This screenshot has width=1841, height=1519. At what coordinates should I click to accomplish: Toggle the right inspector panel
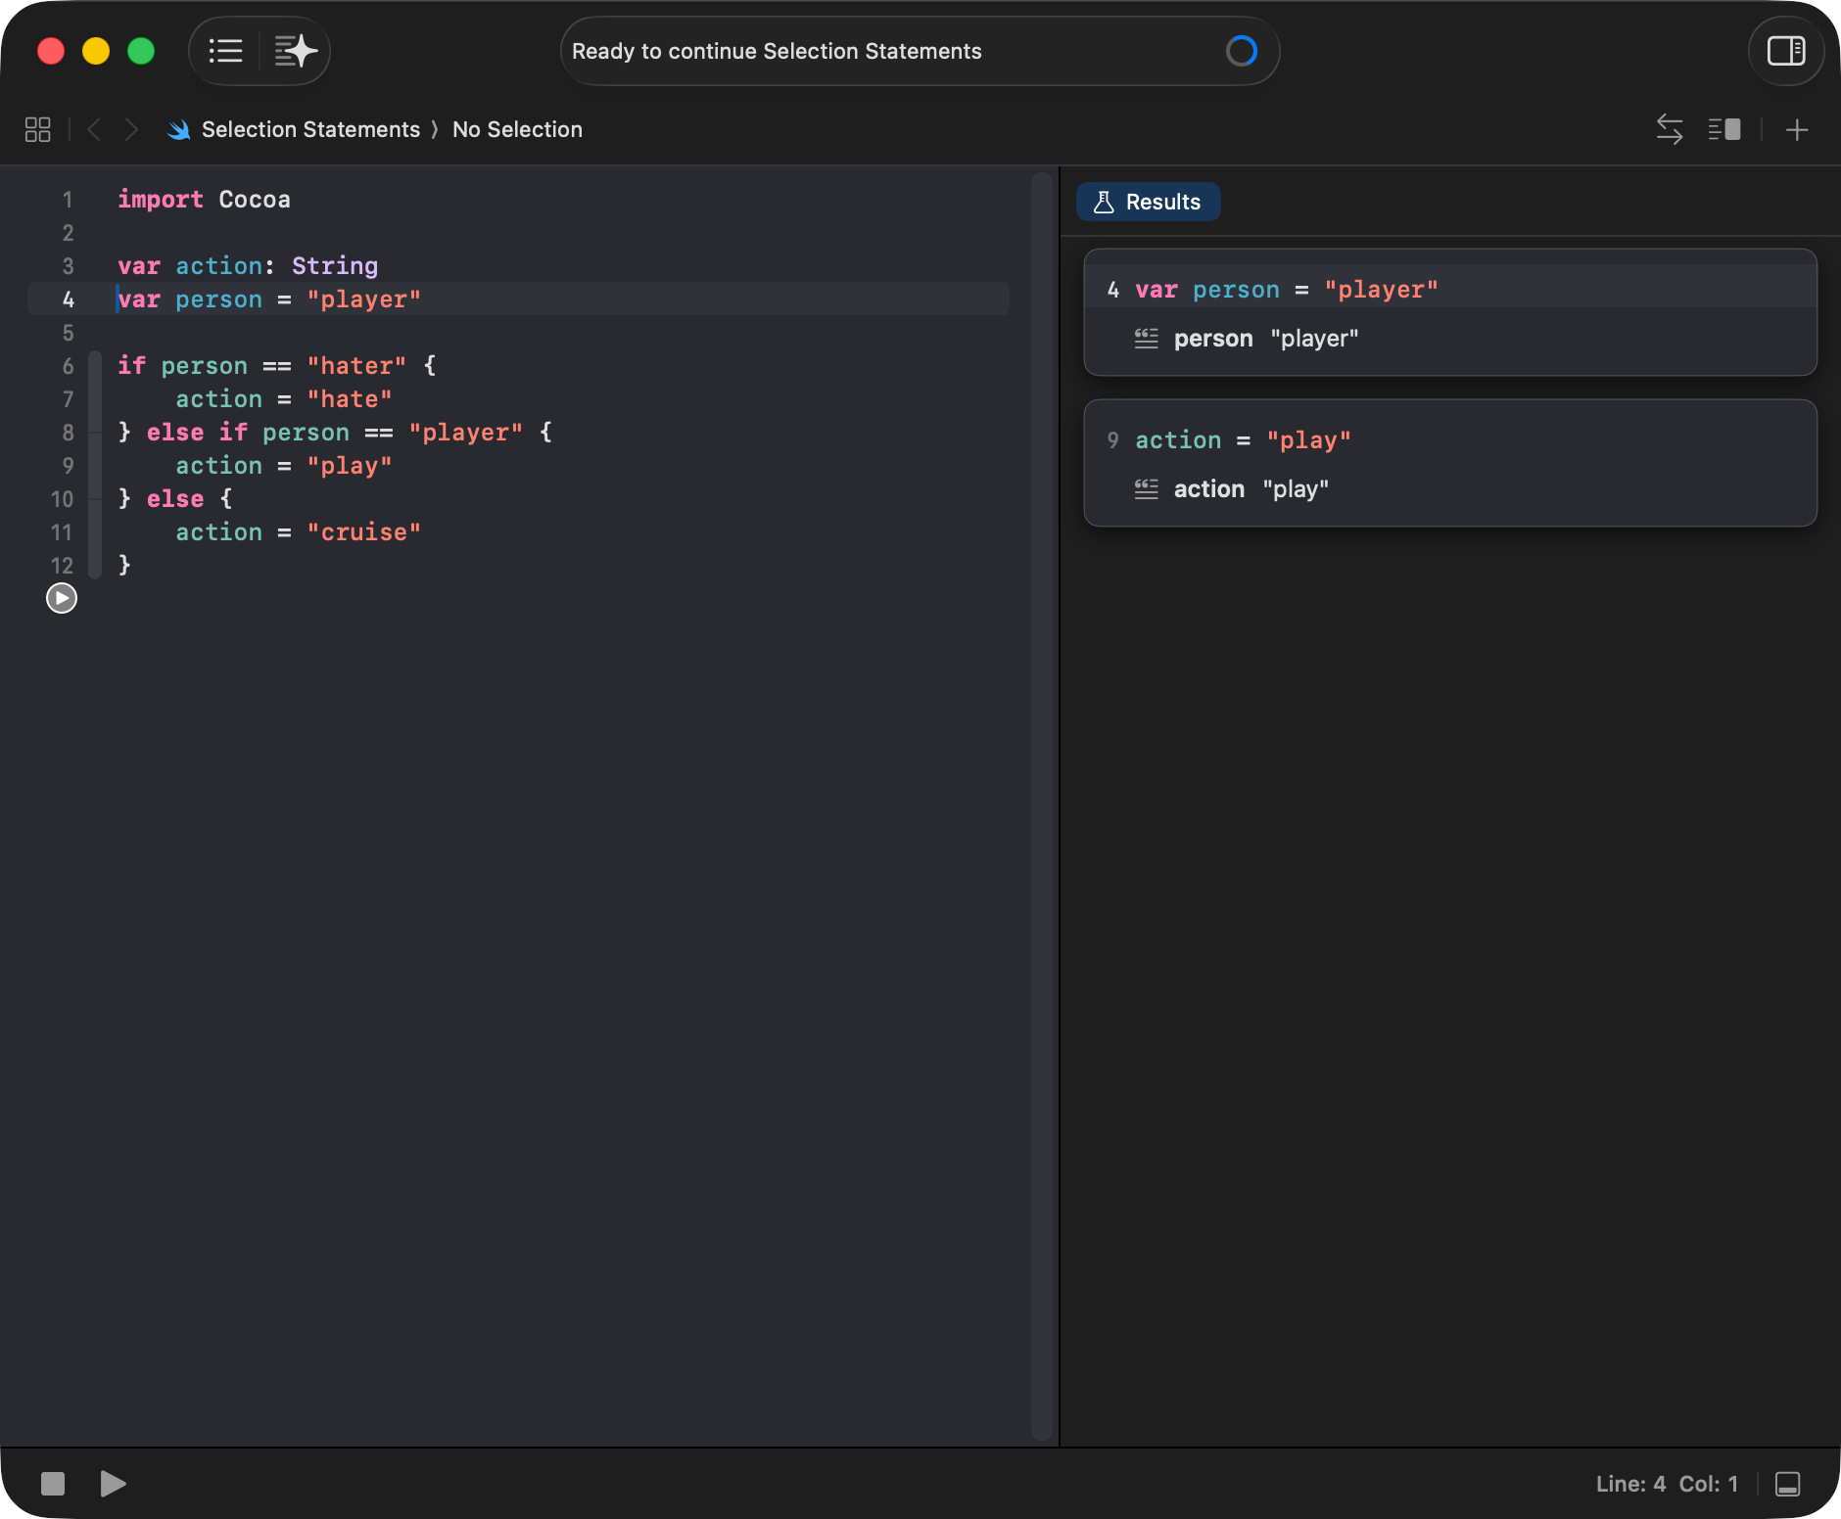tap(1785, 51)
